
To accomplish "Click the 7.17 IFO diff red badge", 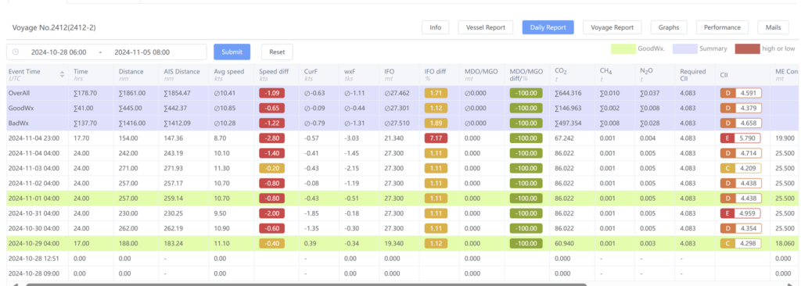I will pyautogui.click(x=436, y=138).
